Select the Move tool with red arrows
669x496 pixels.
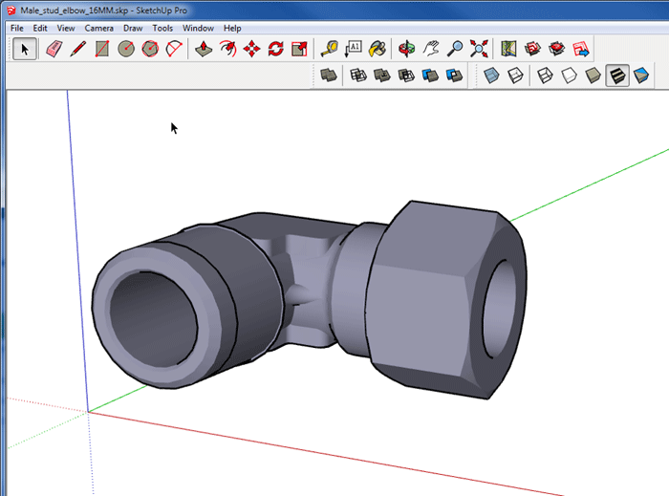coord(252,48)
